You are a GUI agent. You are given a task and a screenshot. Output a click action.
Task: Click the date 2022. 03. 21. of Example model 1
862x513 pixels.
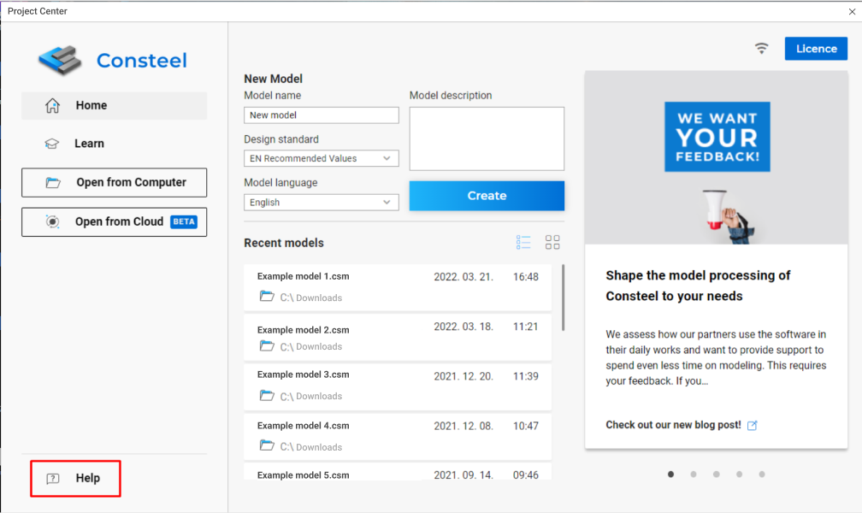pyautogui.click(x=463, y=277)
